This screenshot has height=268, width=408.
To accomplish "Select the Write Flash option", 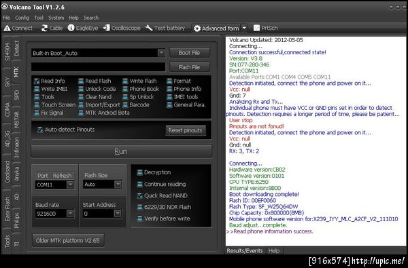I will tap(139, 81).
